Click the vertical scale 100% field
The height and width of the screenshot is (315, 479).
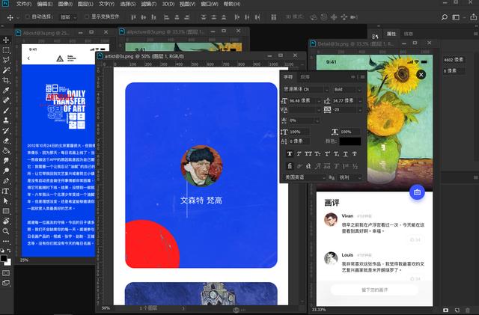299,132
